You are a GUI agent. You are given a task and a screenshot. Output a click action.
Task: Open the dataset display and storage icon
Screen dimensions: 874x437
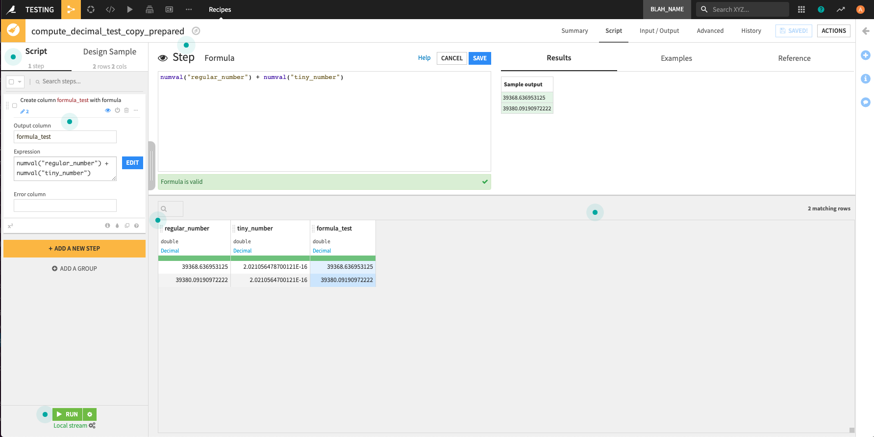click(x=169, y=9)
